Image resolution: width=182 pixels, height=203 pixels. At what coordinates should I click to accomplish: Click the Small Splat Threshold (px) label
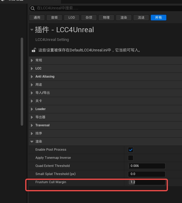coord(56,174)
